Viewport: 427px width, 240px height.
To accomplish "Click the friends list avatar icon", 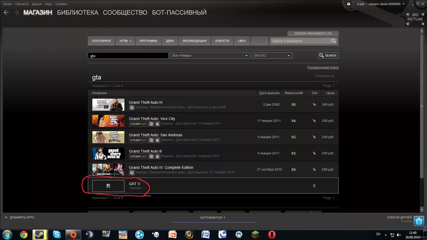I will (419, 221).
